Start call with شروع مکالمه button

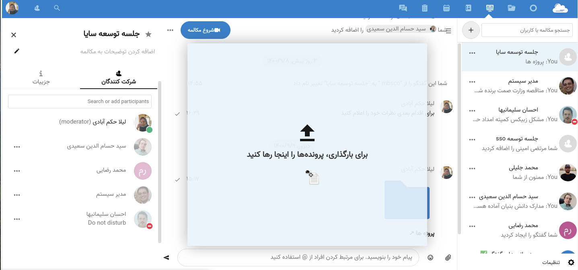[206, 30]
